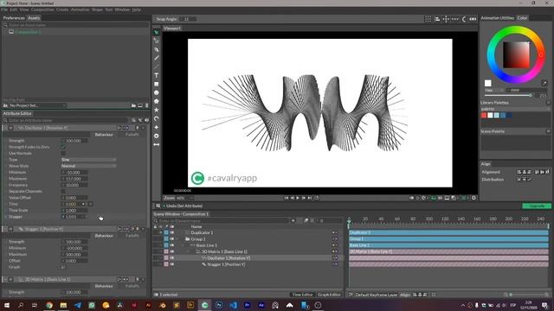Click Chrome icon in the taskbar

49,305
